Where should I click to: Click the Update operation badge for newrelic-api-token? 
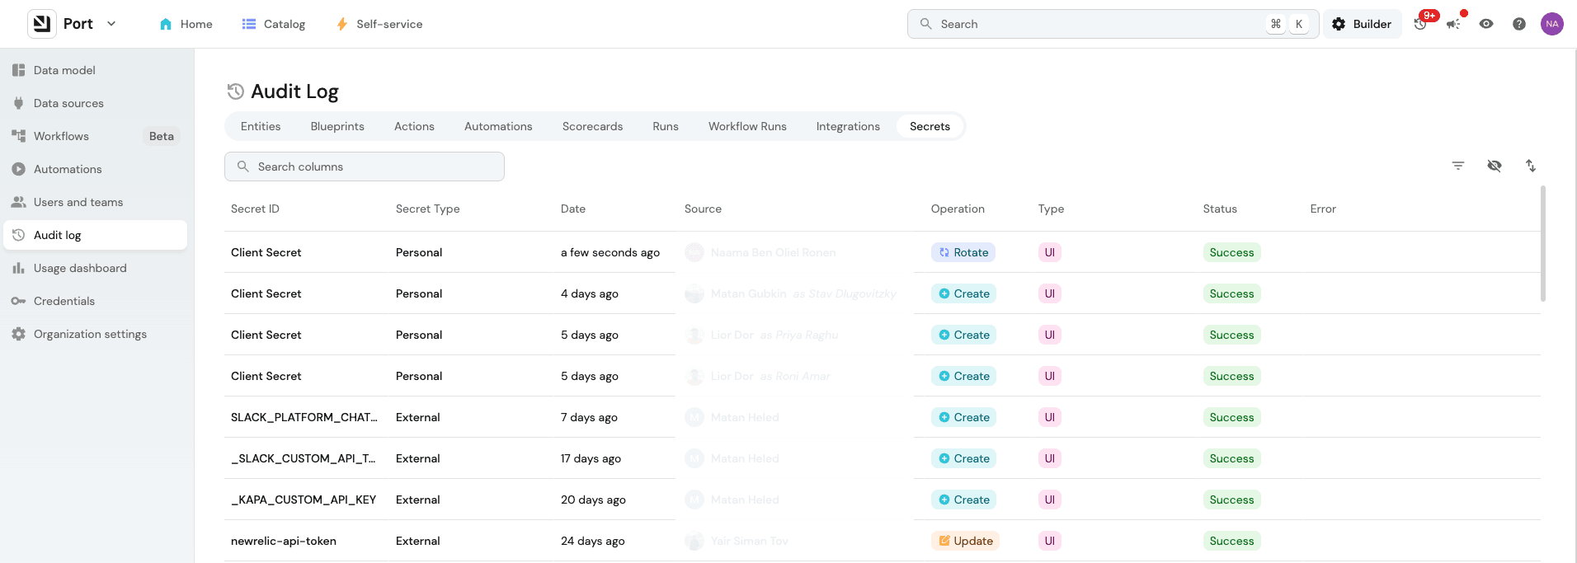(x=965, y=541)
